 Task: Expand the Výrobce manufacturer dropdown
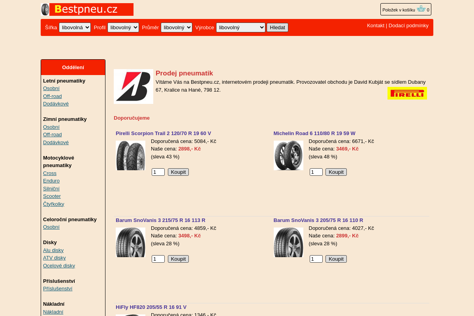[x=241, y=27]
